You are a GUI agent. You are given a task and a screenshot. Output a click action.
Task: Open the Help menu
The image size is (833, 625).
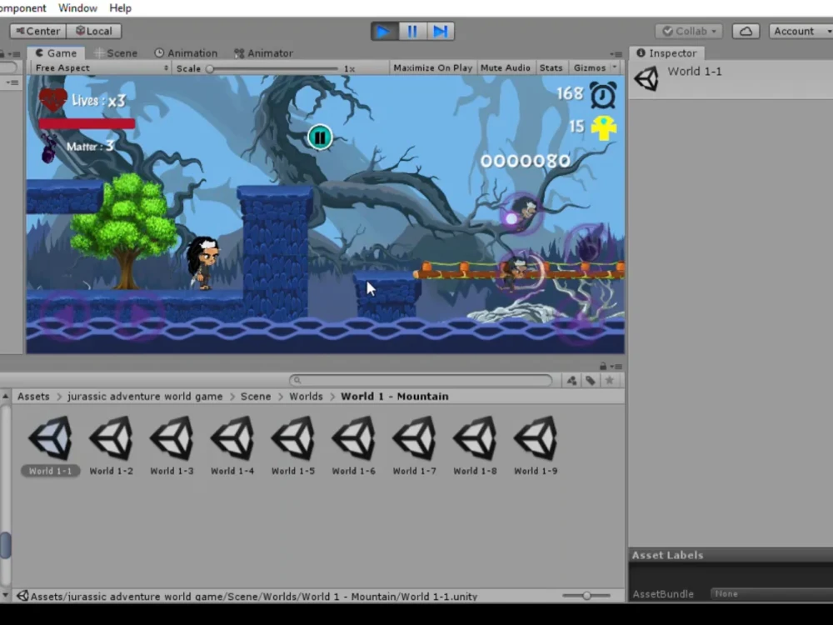click(x=120, y=8)
